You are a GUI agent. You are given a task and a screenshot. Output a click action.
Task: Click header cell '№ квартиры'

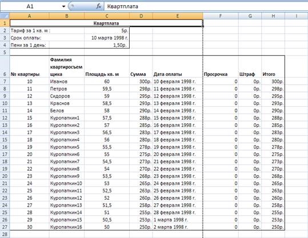pyautogui.click(x=30, y=67)
